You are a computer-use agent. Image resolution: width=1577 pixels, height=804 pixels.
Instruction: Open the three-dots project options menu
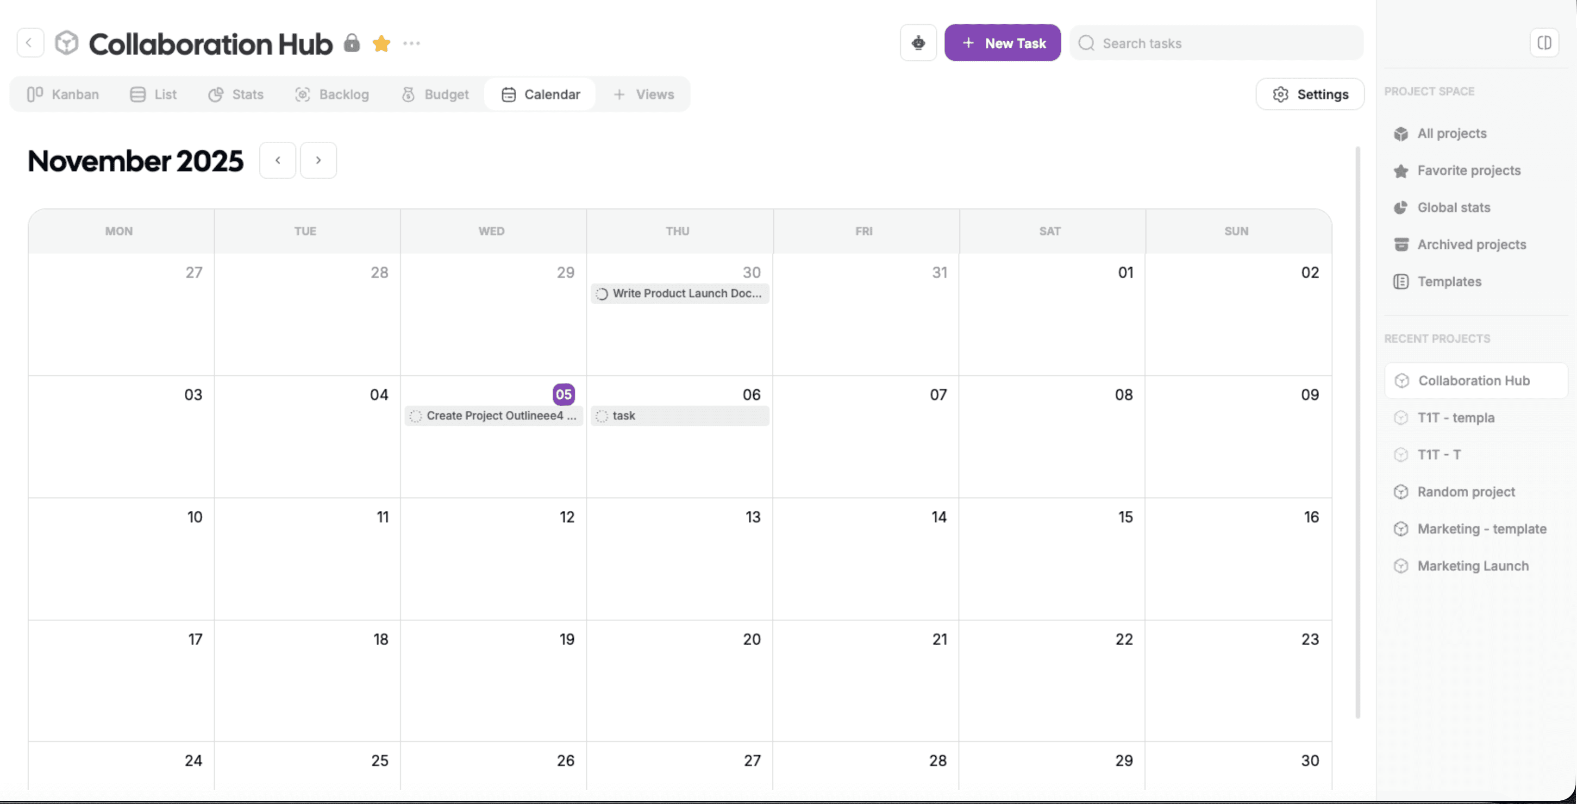412,44
